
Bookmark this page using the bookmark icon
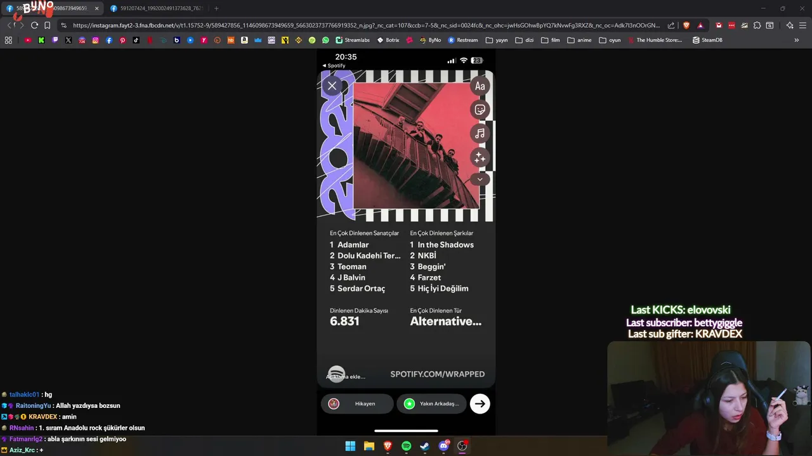click(47, 25)
